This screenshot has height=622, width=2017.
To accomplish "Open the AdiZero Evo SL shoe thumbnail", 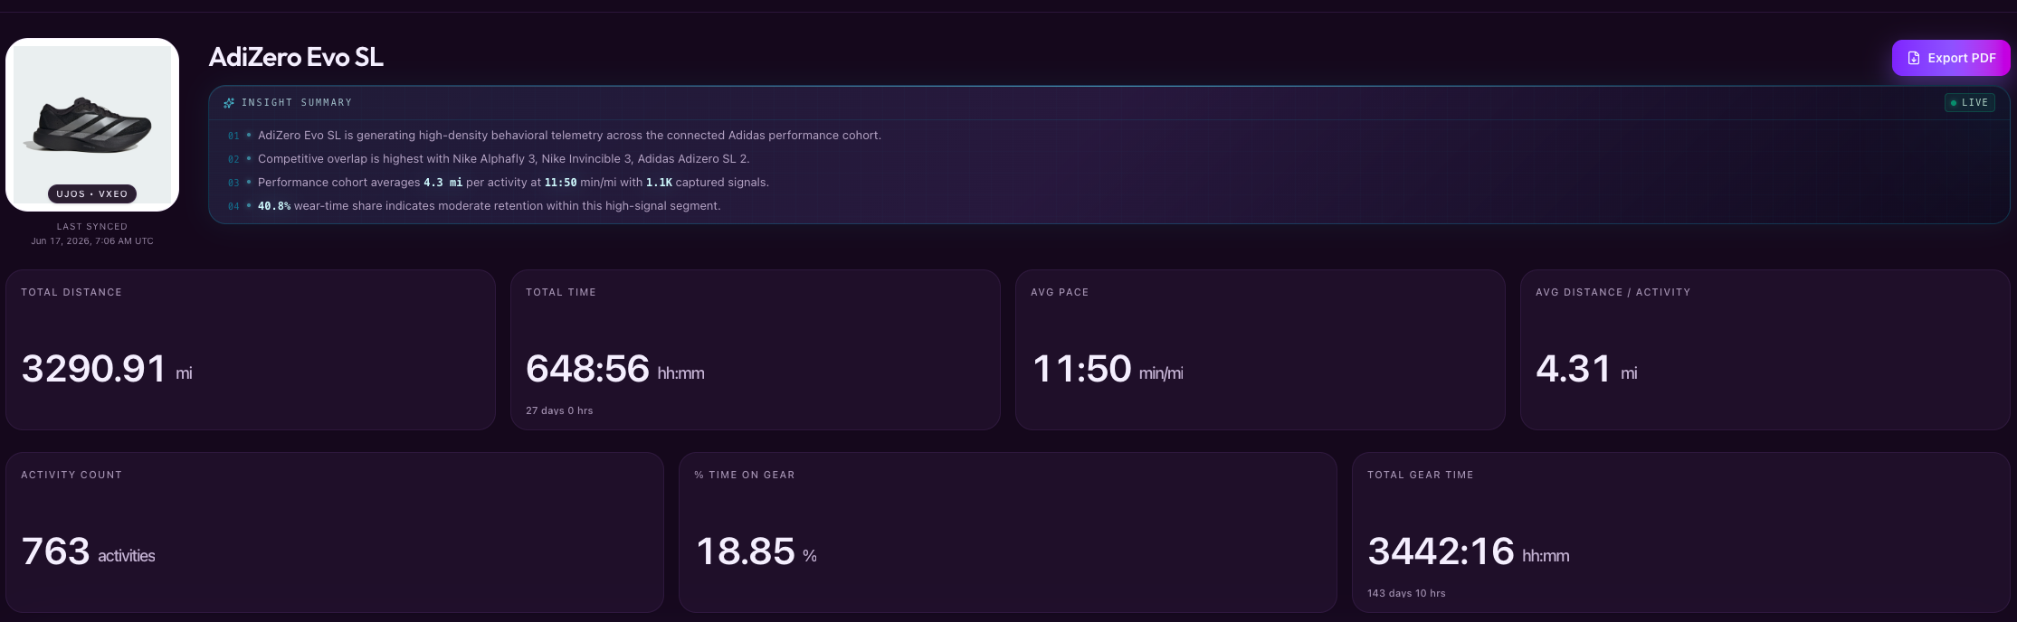I will (x=92, y=125).
